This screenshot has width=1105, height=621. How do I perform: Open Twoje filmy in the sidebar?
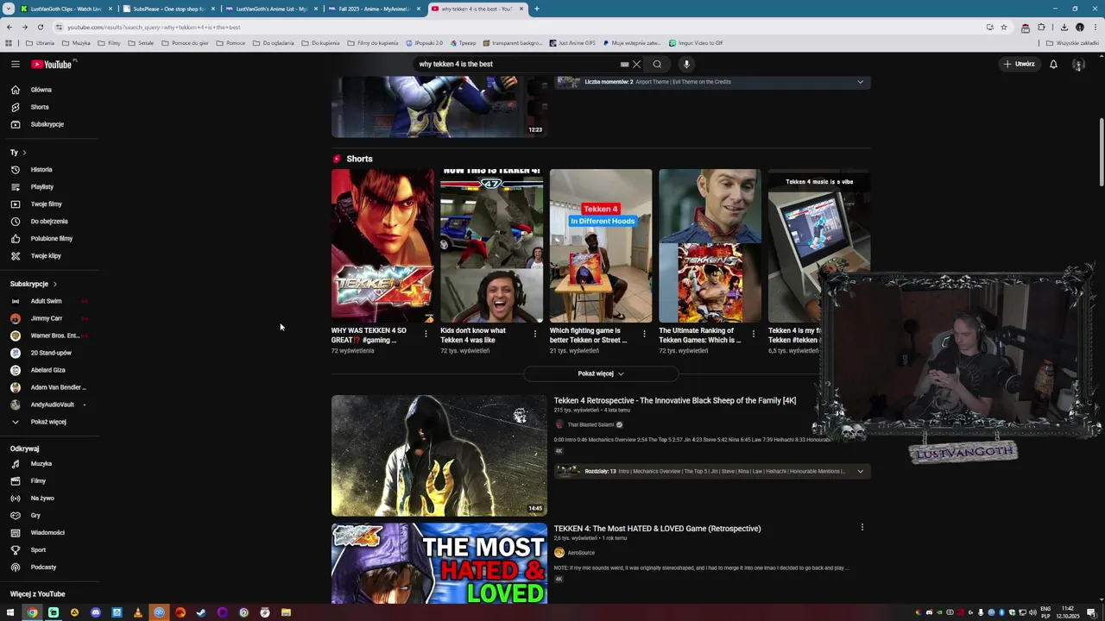click(x=46, y=204)
